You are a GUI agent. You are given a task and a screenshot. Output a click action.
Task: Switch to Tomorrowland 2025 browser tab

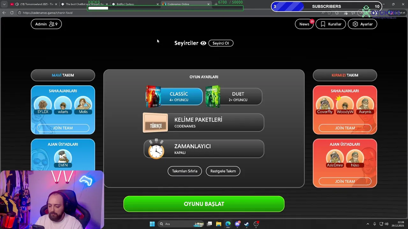point(33,4)
